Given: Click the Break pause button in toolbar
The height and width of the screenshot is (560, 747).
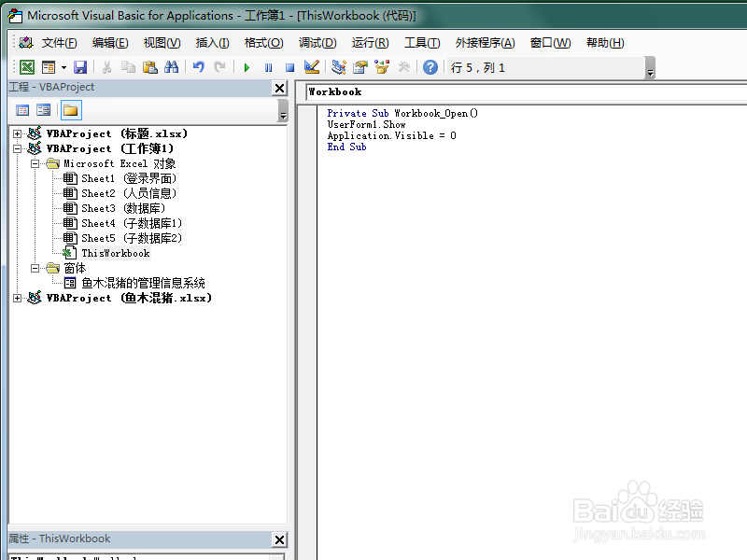Looking at the screenshot, I should (268, 67).
